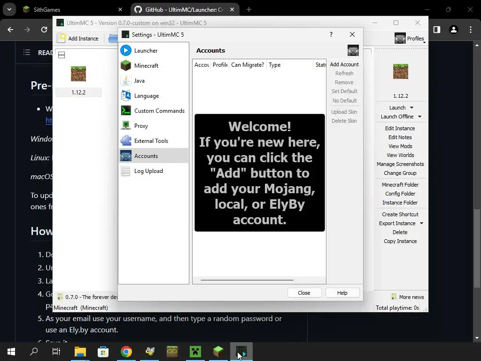Expand the Export Instance dropdown arrow
This screenshot has height=361, width=481.
pos(421,223)
